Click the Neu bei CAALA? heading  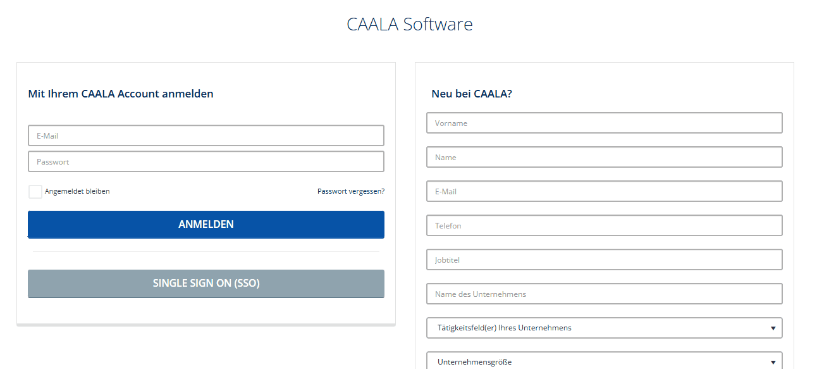(x=471, y=94)
